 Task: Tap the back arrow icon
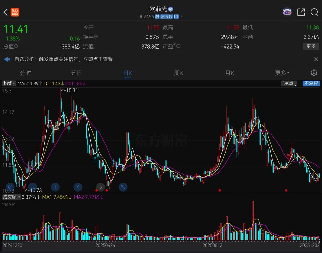6,12
